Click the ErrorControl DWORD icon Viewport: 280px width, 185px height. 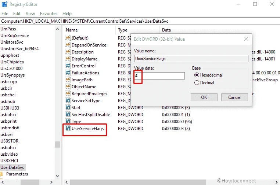point(68,66)
